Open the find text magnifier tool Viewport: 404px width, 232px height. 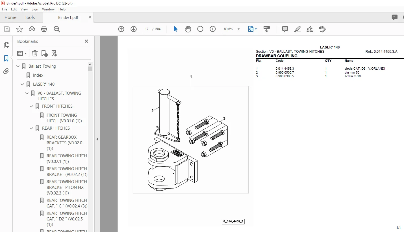tap(57, 29)
